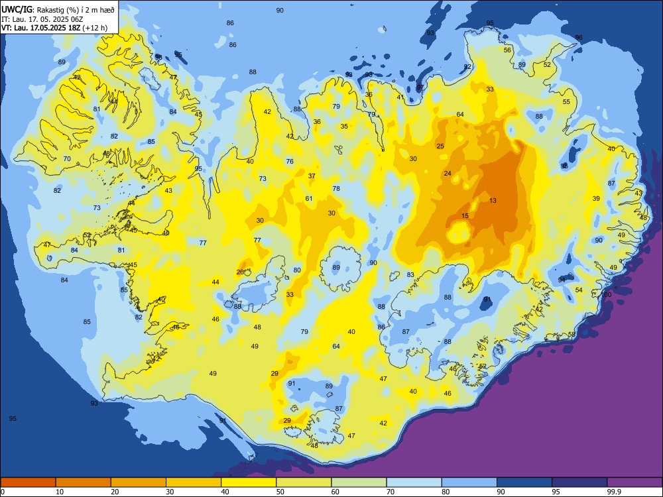Click the 70–80 pale blue legend band
Viewport: 663px width, 497px height.
coord(414,482)
